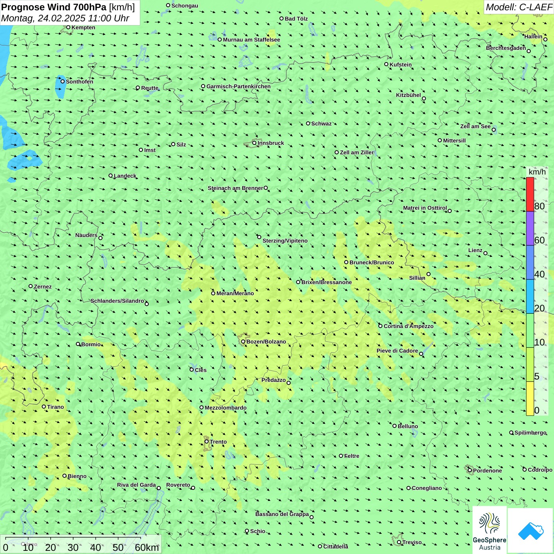The image size is (554, 554).
Task: Click the 'Cles' label
Action: tap(201, 370)
